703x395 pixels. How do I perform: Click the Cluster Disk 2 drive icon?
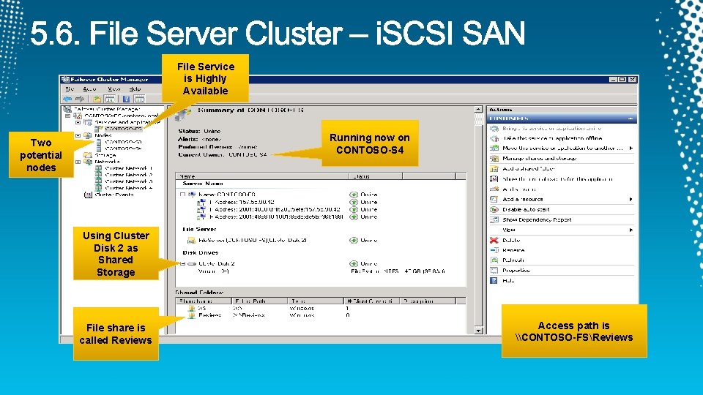[192, 264]
